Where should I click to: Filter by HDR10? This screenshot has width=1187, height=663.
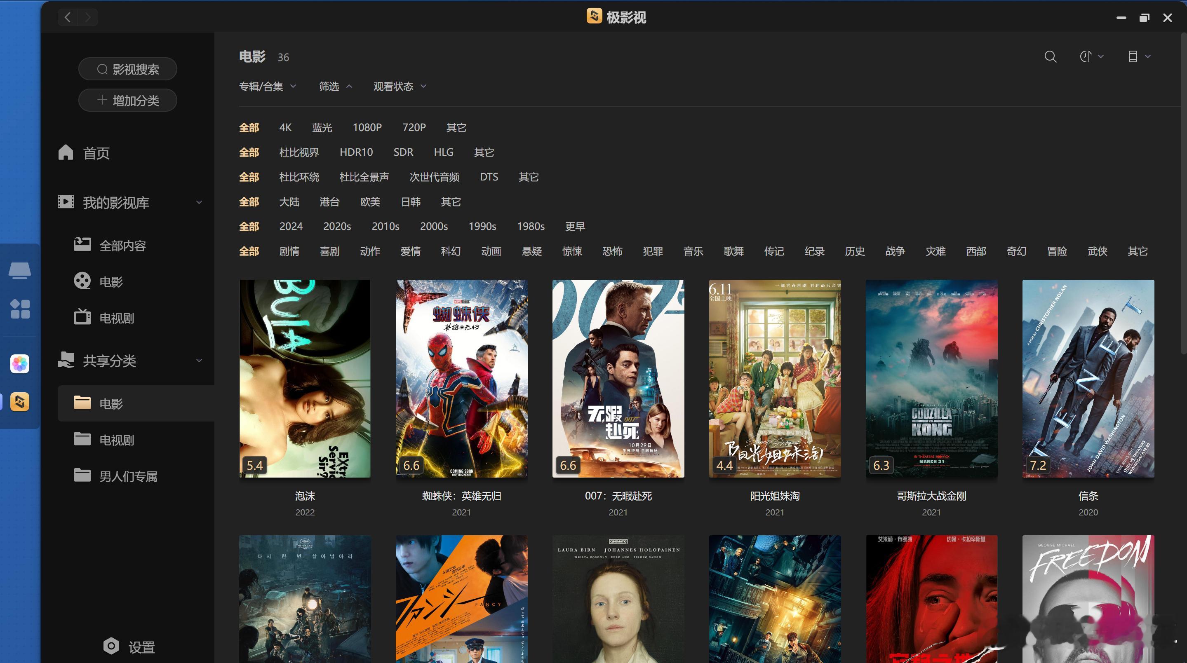point(356,152)
